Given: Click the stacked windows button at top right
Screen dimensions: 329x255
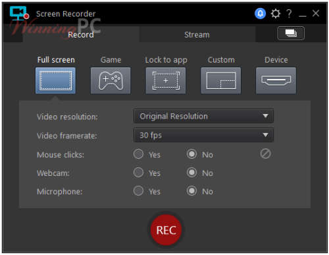Looking at the screenshot, I should tap(291, 33).
